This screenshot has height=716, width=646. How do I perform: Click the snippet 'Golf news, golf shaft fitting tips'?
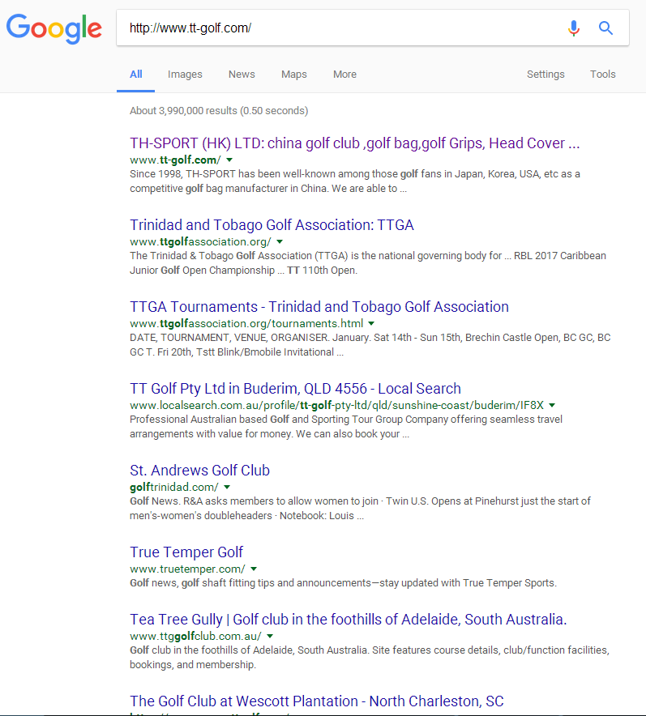pyautogui.click(x=343, y=583)
